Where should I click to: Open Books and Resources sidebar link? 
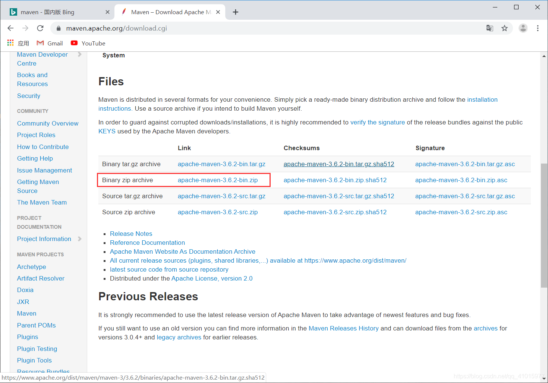pyautogui.click(x=32, y=79)
